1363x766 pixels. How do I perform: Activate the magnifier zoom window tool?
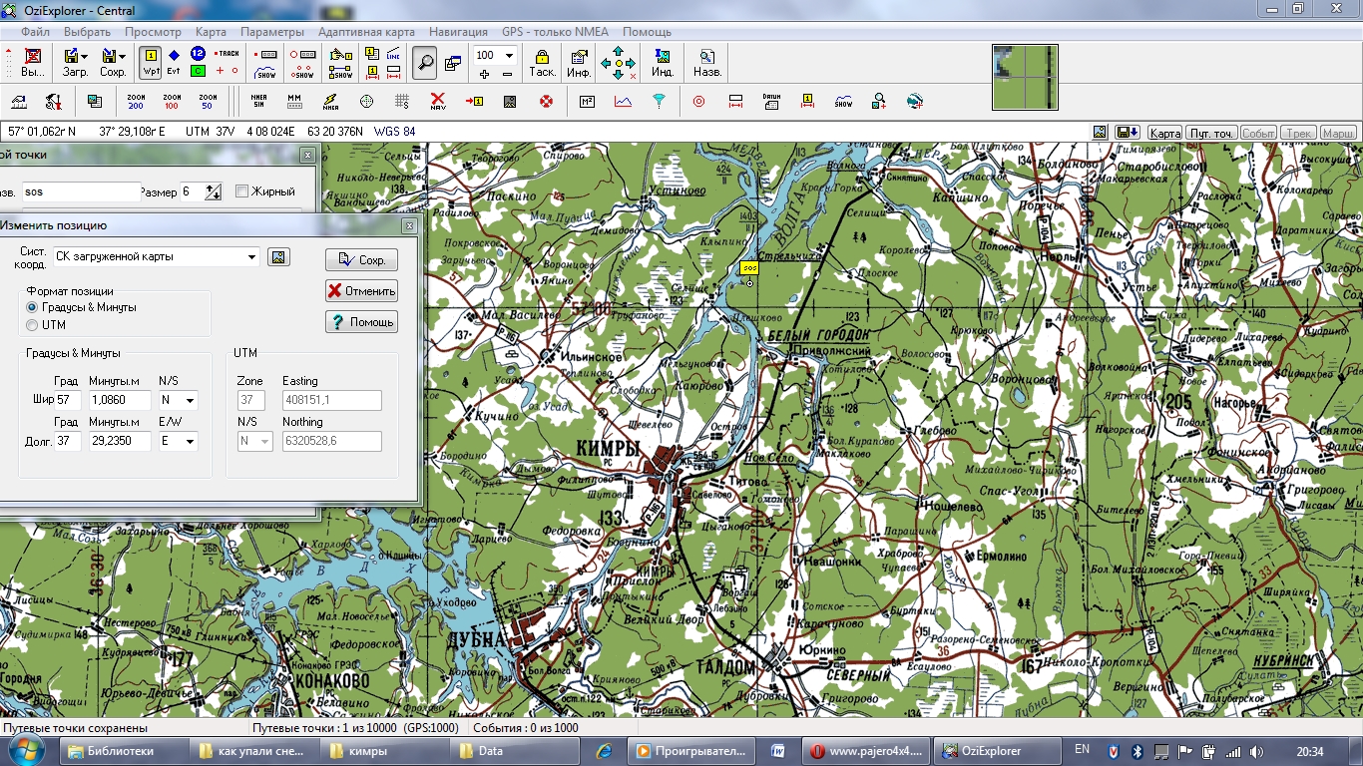click(425, 62)
